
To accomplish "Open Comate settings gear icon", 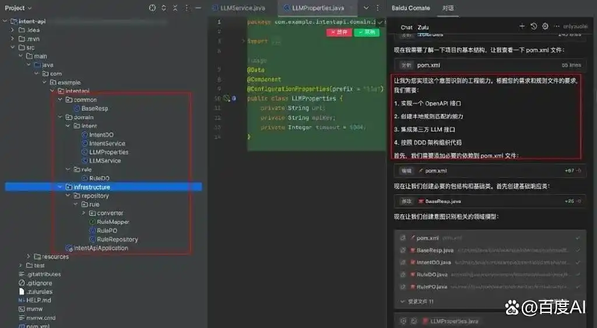I will (x=545, y=26).
